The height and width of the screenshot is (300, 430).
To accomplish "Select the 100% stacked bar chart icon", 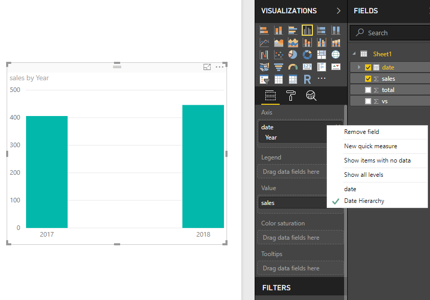I will [322, 30].
